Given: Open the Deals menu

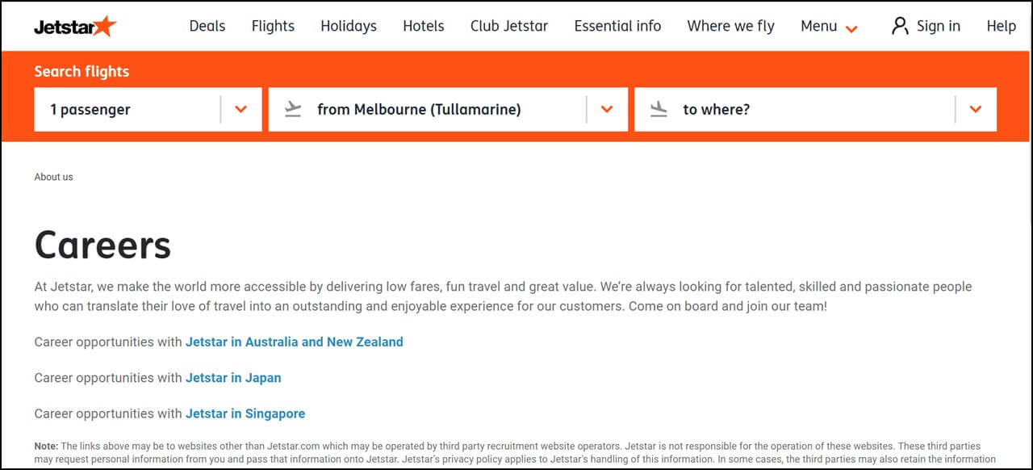Looking at the screenshot, I should (207, 26).
